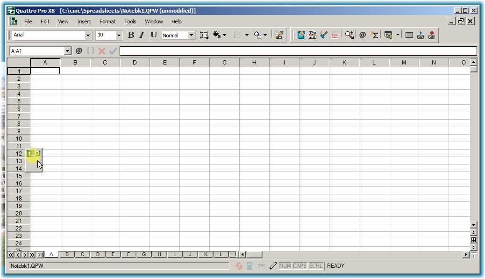
Task: Click the play macro keyboard icon
Action: 420,35
